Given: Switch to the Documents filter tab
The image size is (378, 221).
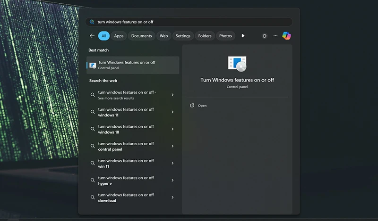Looking at the screenshot, I should [x=141, y=36].
